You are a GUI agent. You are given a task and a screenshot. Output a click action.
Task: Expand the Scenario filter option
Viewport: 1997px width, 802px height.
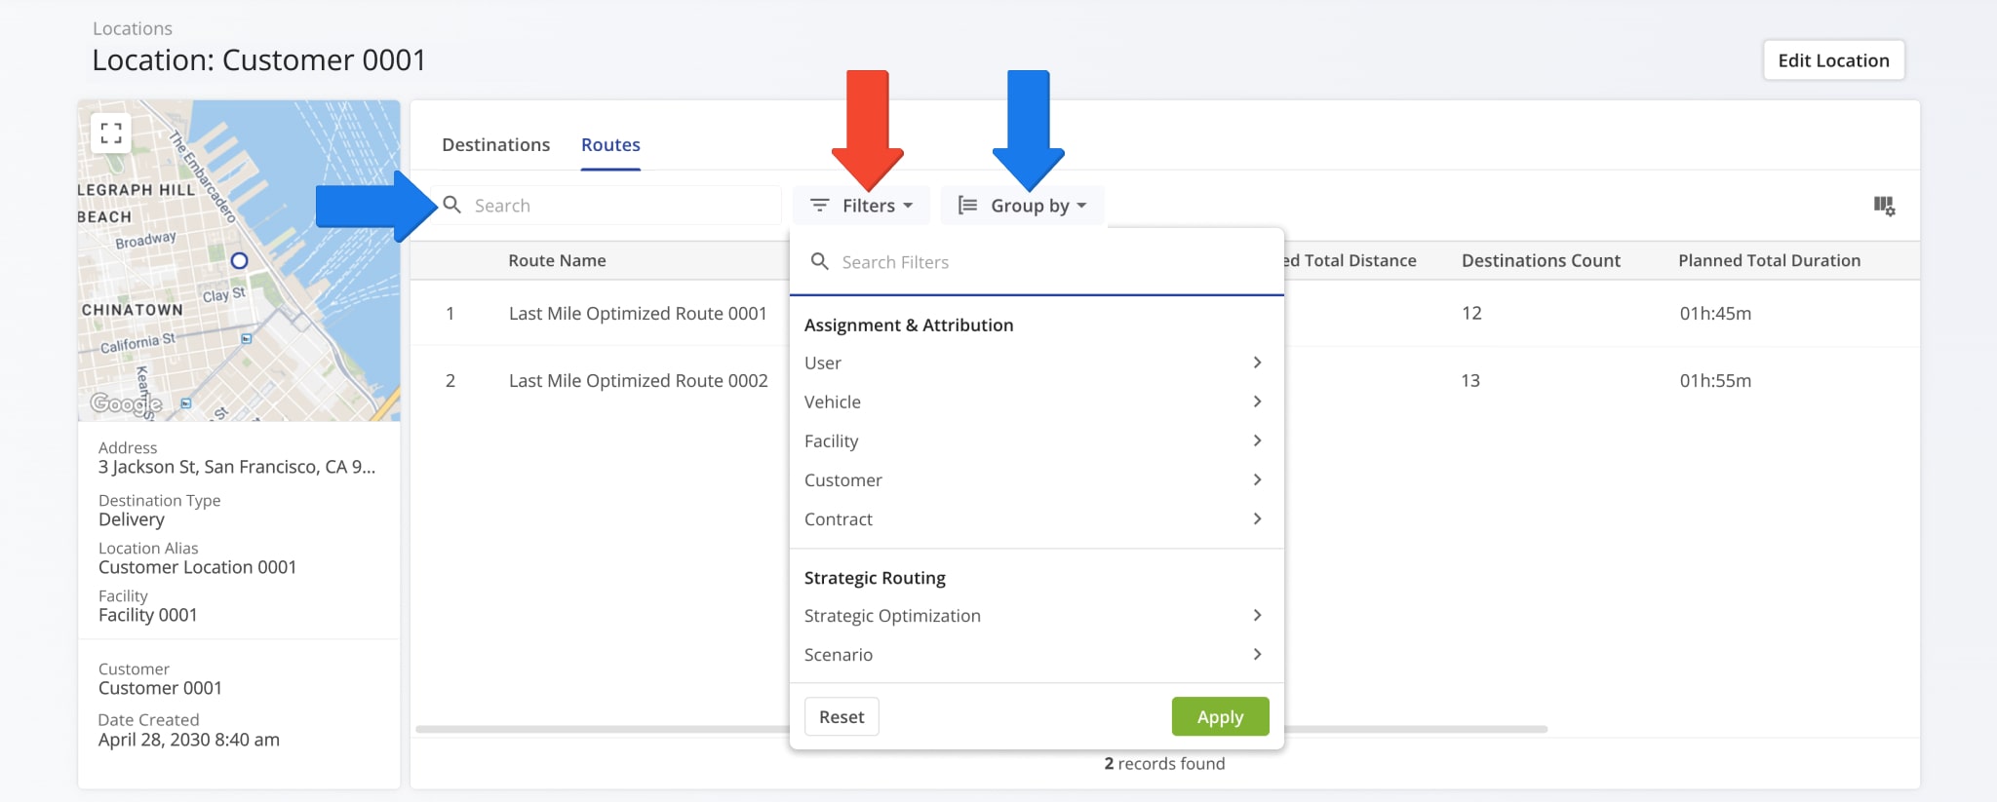(x=1036, y=654)
